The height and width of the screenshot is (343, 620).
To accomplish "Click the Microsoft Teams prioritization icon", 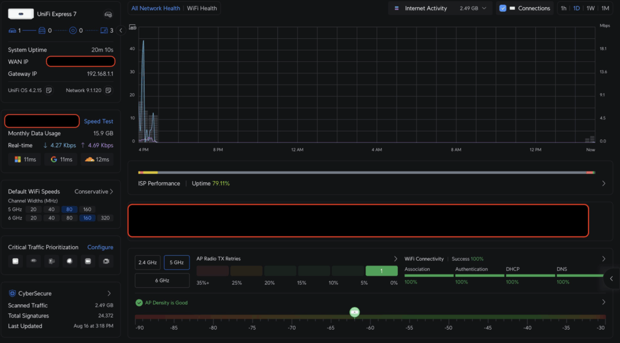I will coord(51,261).
